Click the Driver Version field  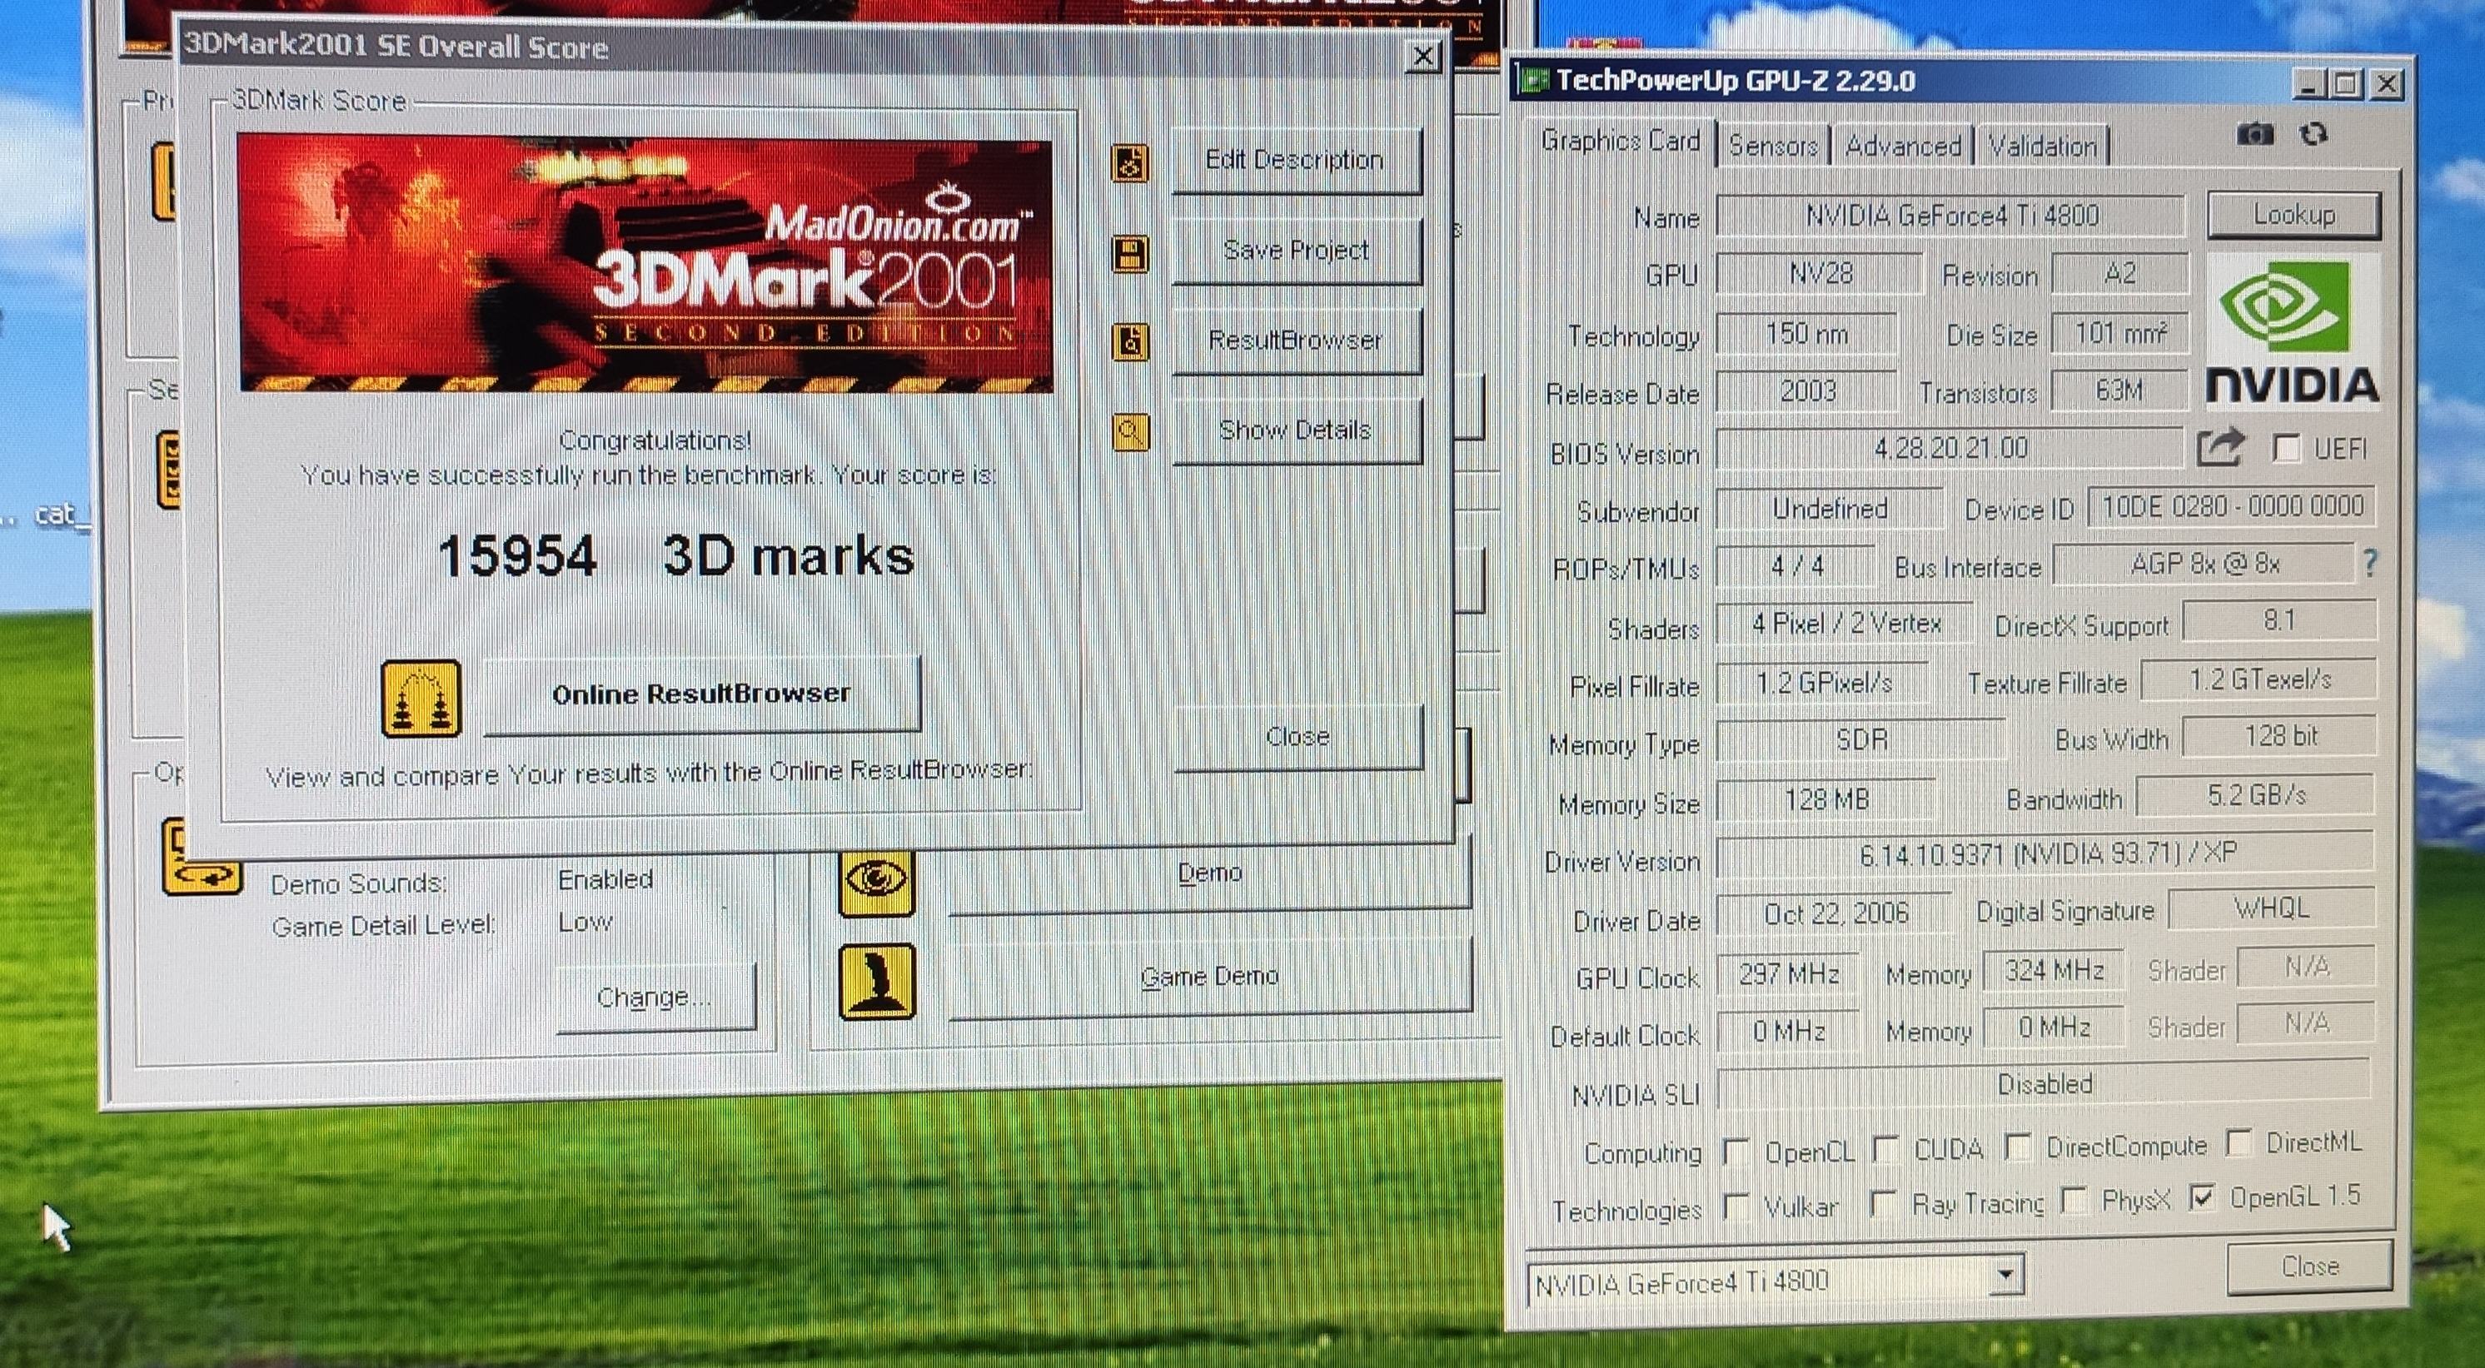pyautogui.click(x=2045, y=853)
